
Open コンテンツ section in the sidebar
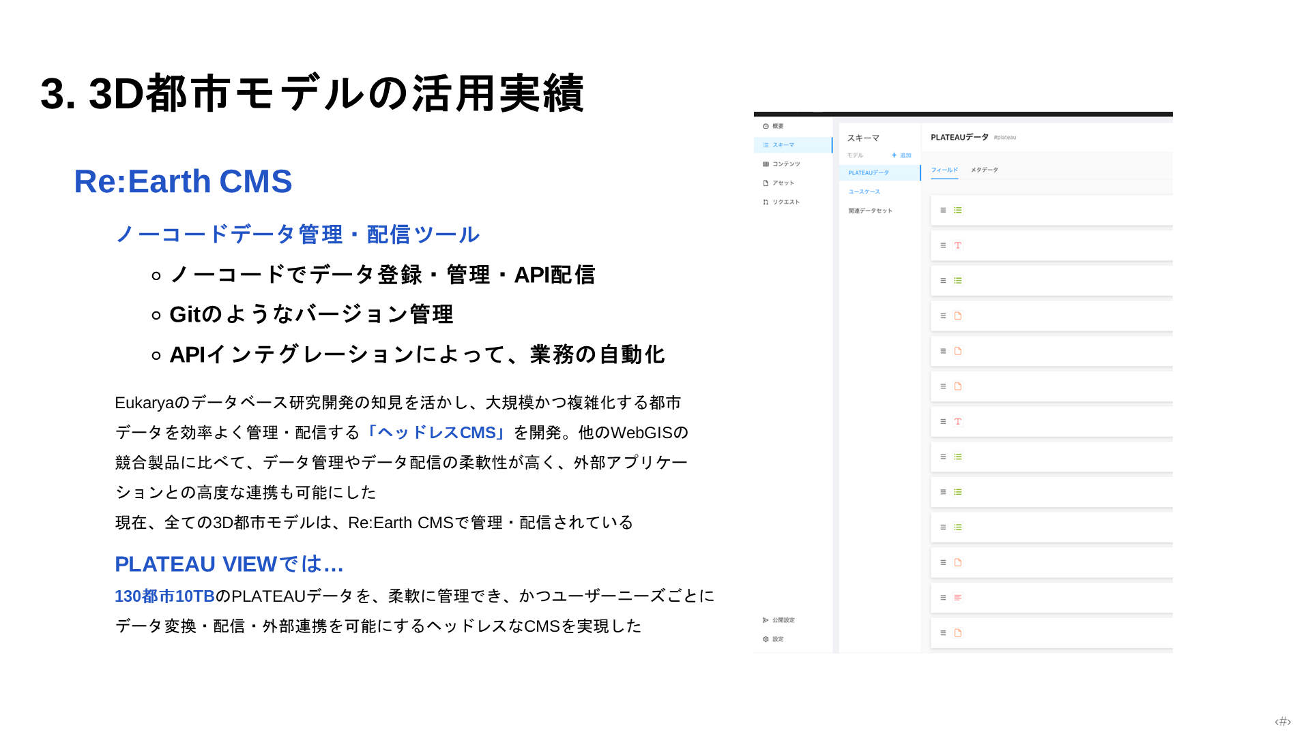[781, 164]
